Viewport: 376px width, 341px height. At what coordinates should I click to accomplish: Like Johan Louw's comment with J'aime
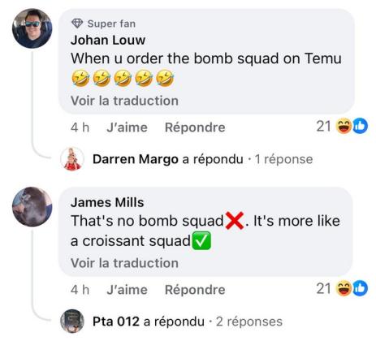(127, 127)
